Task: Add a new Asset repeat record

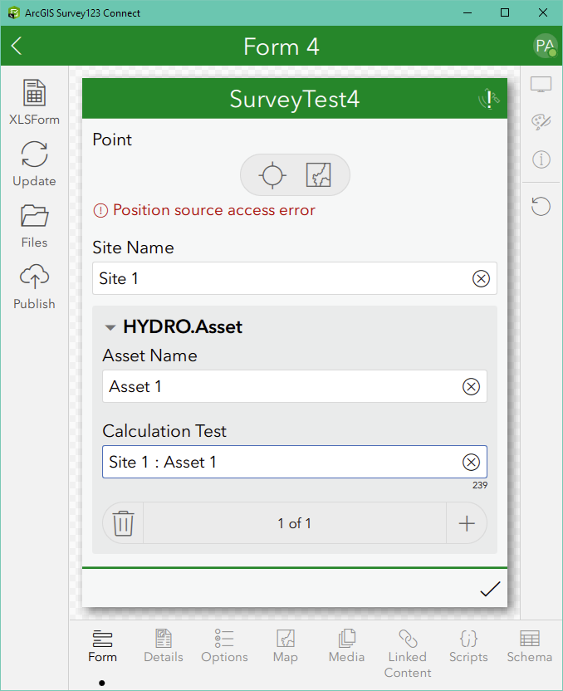Action: coord(467,523)
